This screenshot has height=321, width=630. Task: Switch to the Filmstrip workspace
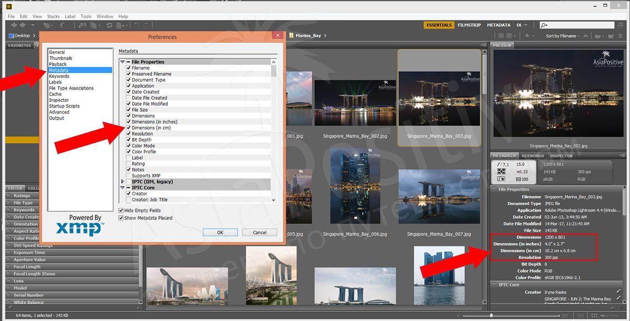[469, 25]
